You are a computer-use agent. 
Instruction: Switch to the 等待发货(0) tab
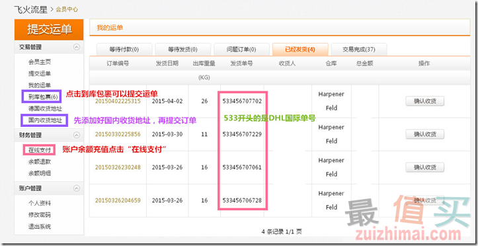pos(183,50)
